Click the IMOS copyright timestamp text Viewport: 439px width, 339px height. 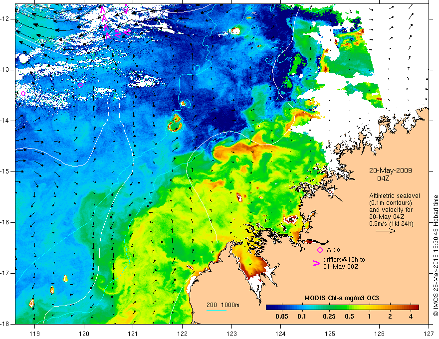click(436, 256)
